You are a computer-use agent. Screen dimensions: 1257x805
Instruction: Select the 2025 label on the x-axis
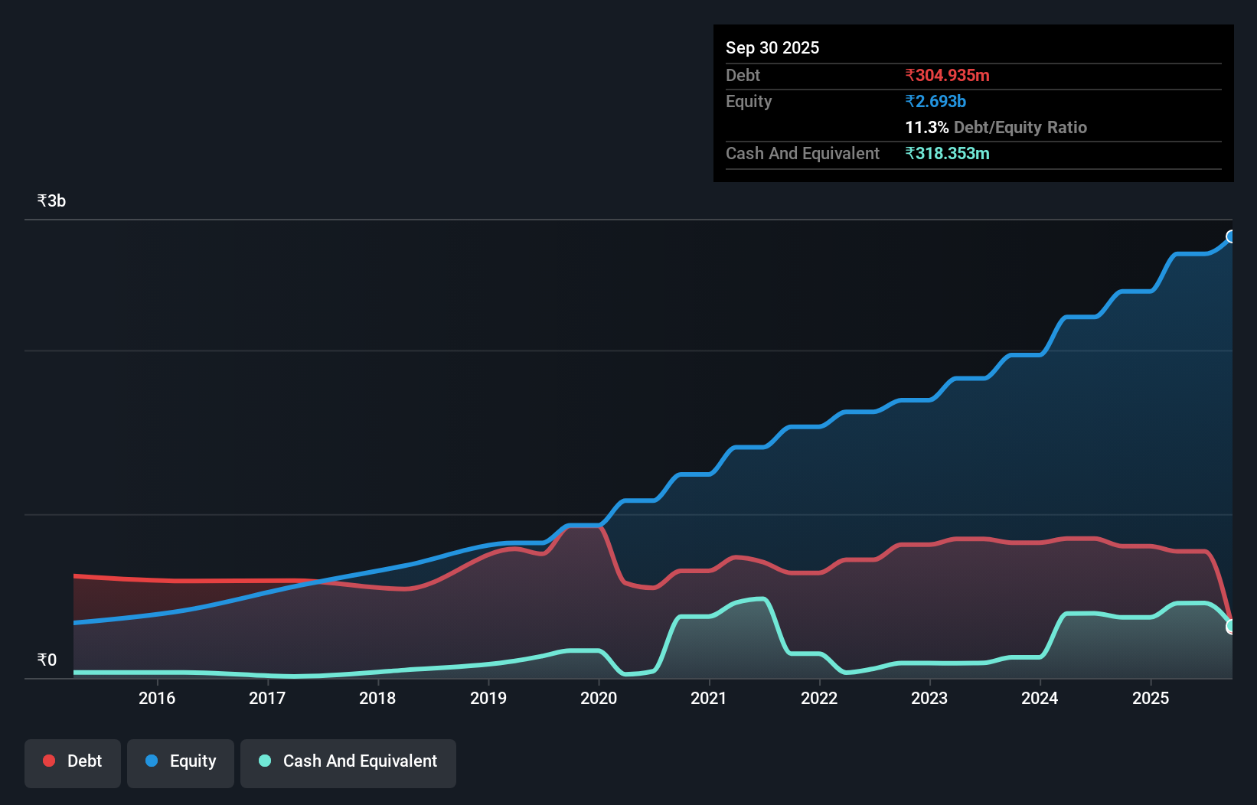click(1152, 698)
